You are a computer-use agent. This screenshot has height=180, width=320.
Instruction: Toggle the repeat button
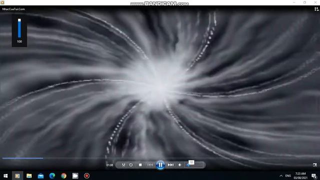(131, 165)
